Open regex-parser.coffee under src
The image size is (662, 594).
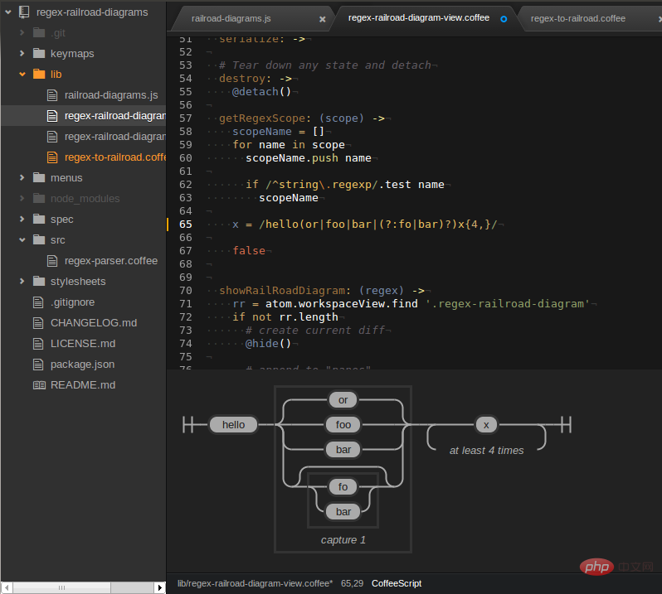[111, 261]
